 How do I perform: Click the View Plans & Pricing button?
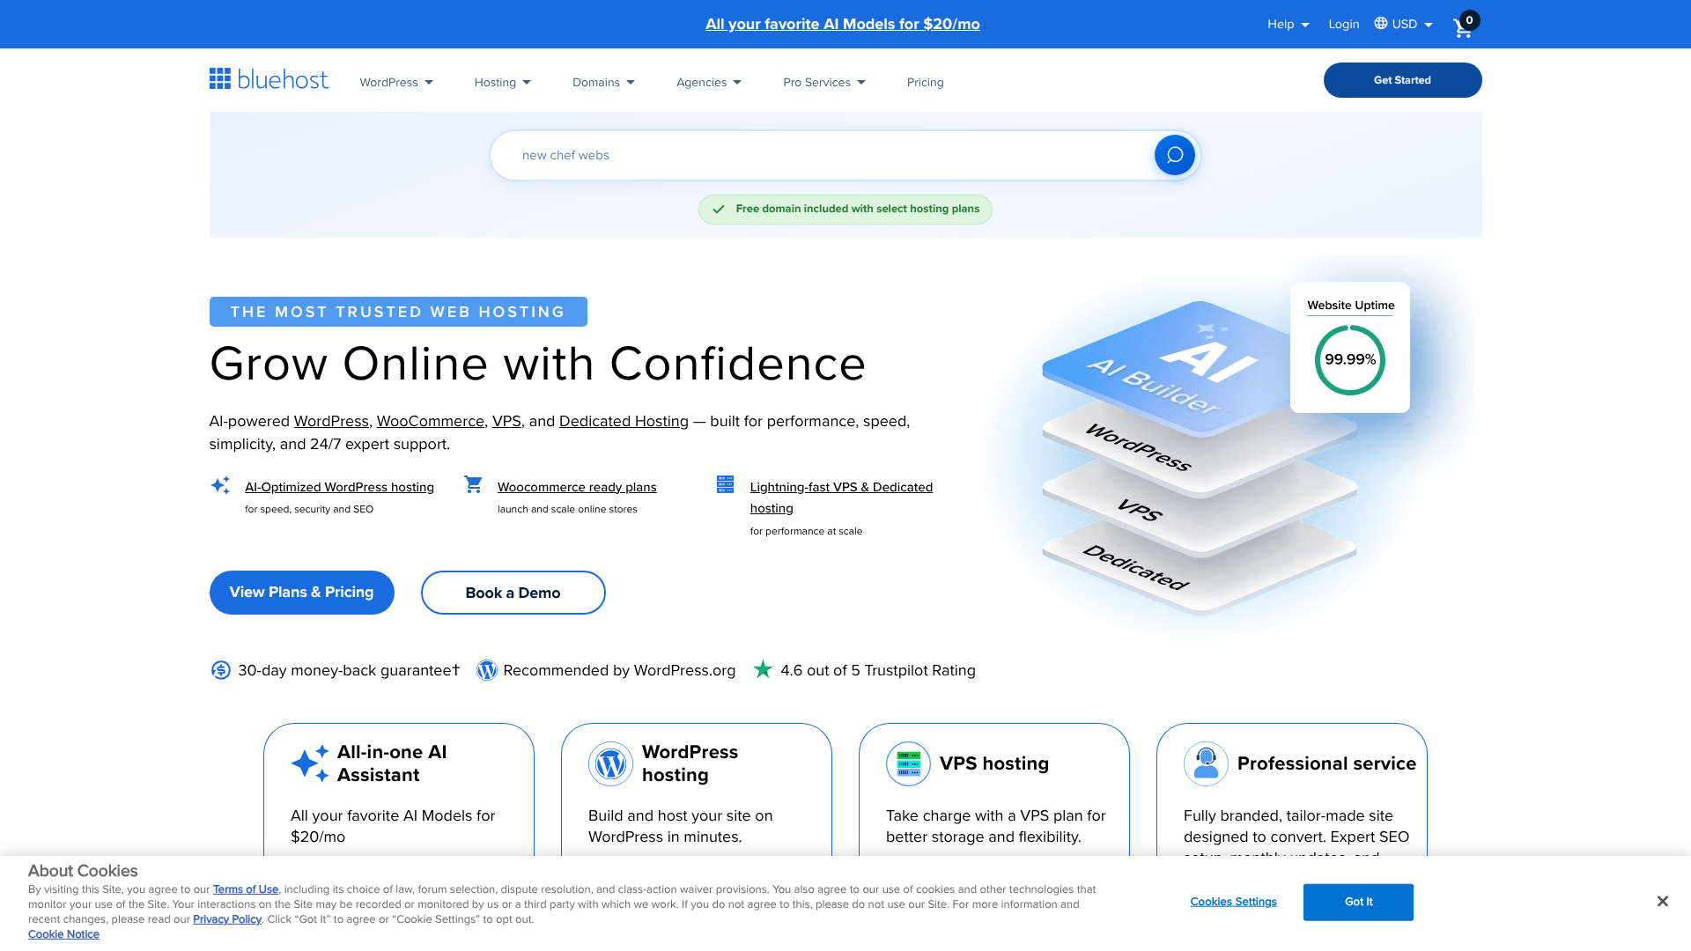301,592
